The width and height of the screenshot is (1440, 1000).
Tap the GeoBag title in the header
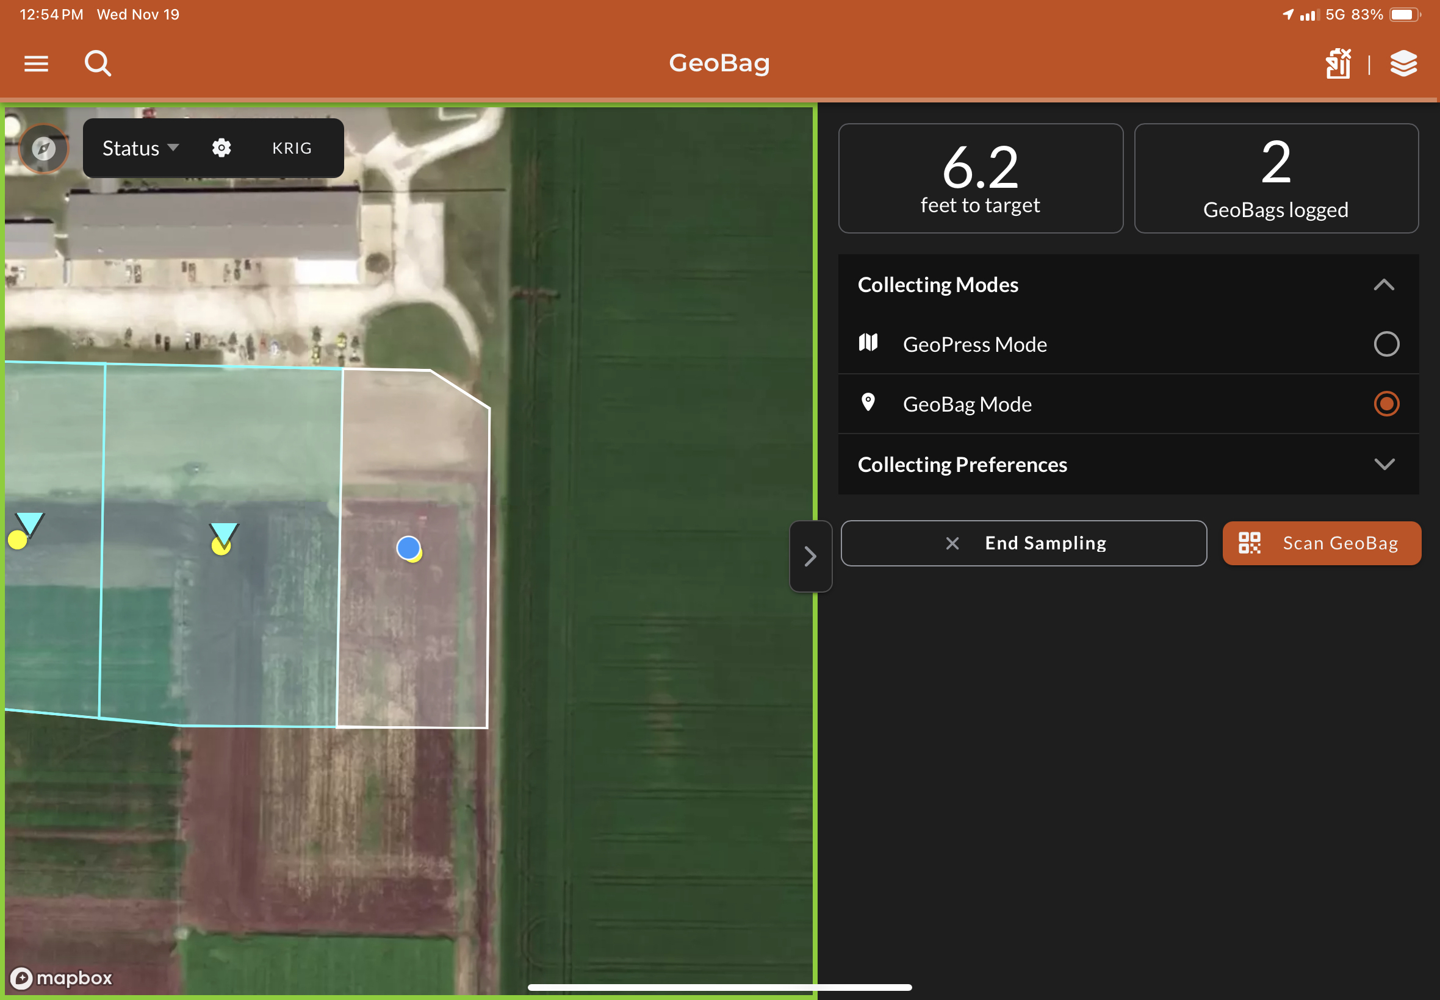[719, 63]
